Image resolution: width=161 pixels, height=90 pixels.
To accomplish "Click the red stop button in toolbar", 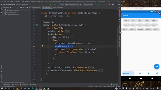I will (109, 4).
